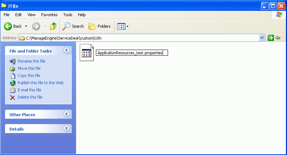
Task: Go up one folder level icon
Action: (53, 26)
